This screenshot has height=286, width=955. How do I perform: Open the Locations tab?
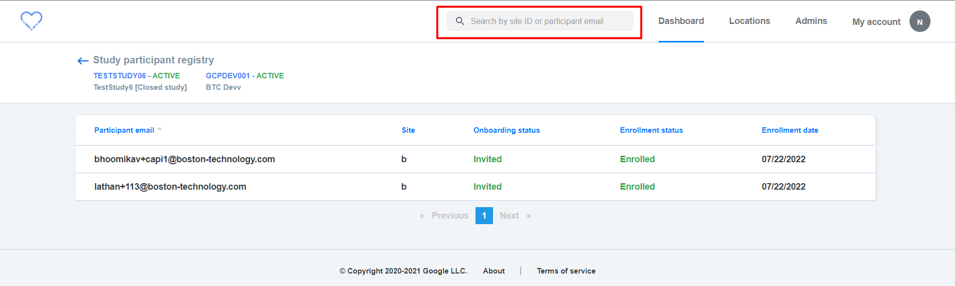749,21
